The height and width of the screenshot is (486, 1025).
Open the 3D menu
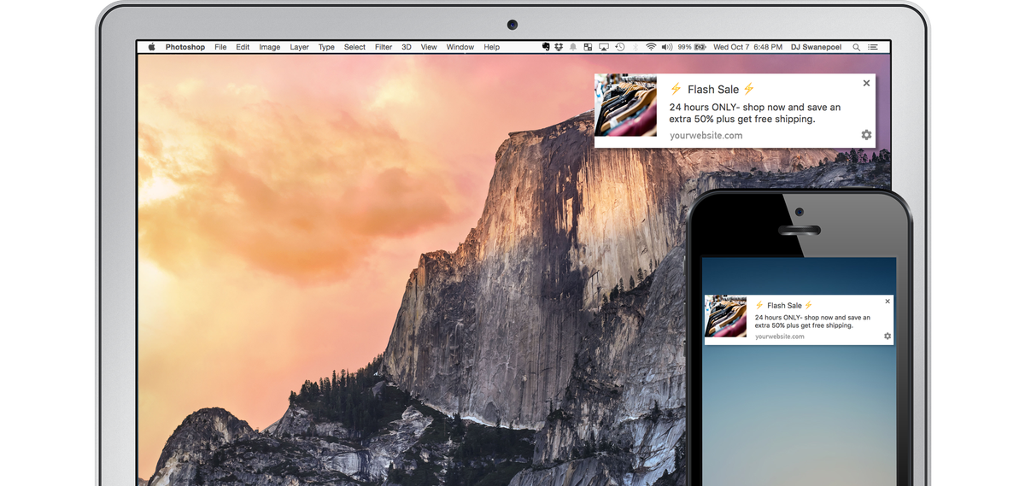tap(407, 47)
